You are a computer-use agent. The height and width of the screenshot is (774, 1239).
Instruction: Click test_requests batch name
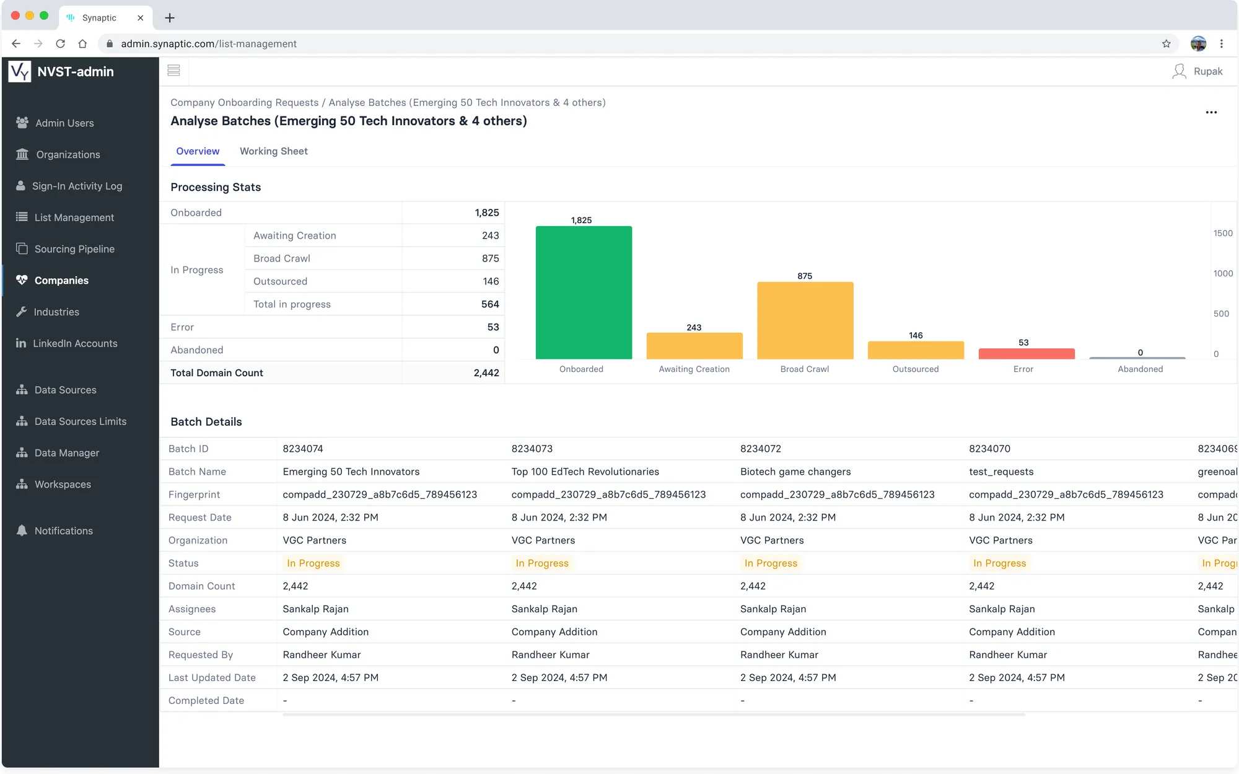[x=1001, y=472]
